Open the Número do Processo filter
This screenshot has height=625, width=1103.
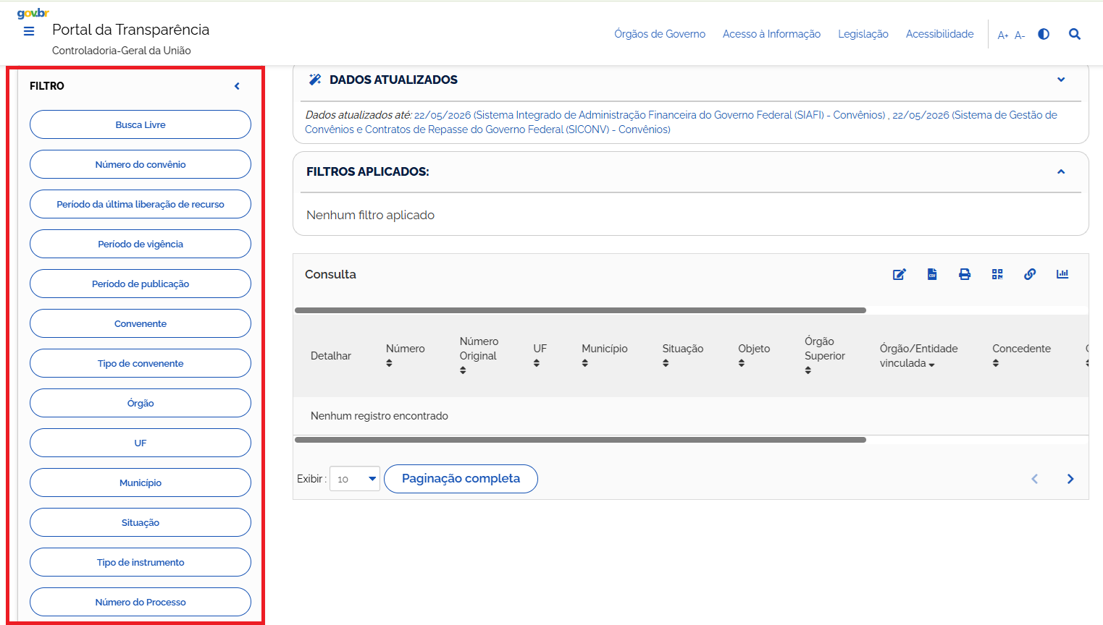(x=141, y=602)
